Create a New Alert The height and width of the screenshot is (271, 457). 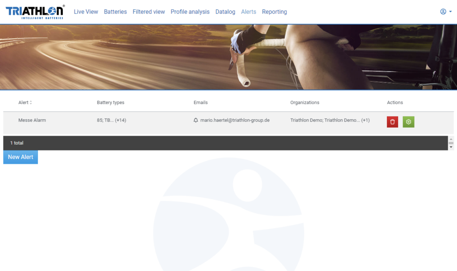tap(21, 157)
